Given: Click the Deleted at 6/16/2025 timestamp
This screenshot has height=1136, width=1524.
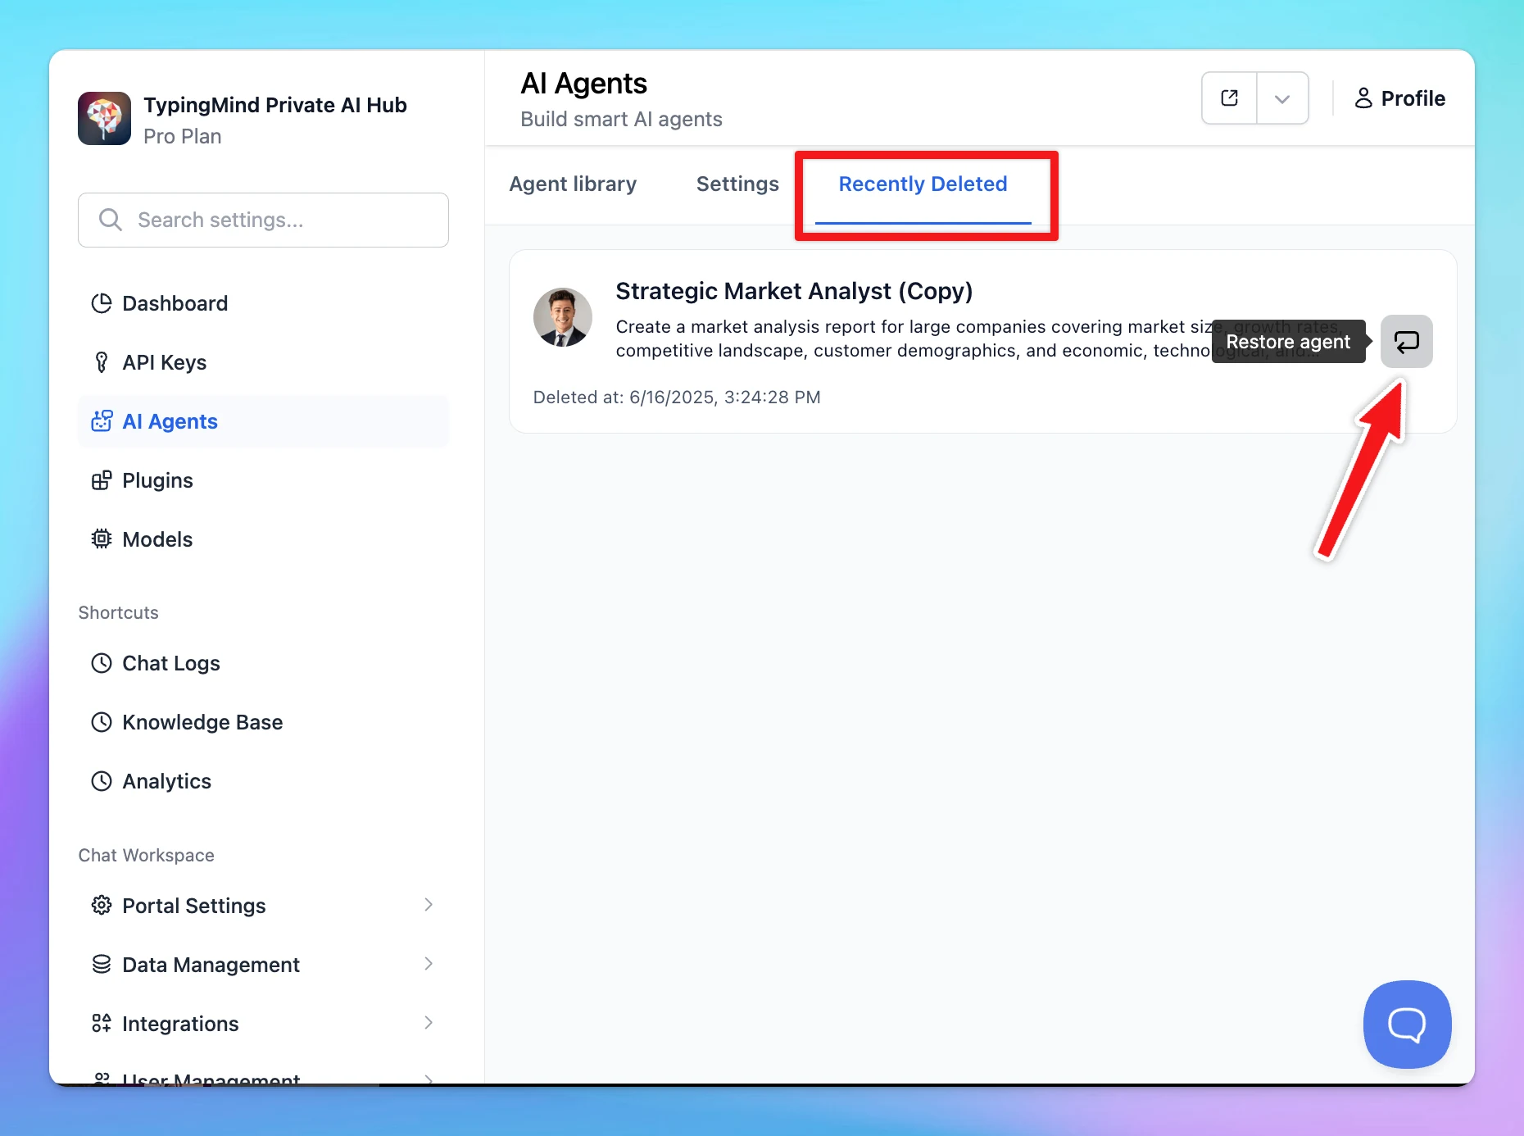Looking at the screenshot, I should (x=677, y=398).
